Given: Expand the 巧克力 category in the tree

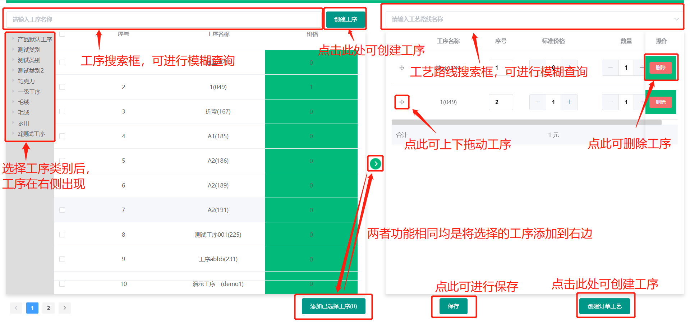Looking at the screenshot, I should pyautogui.click(x=13, y=81).
